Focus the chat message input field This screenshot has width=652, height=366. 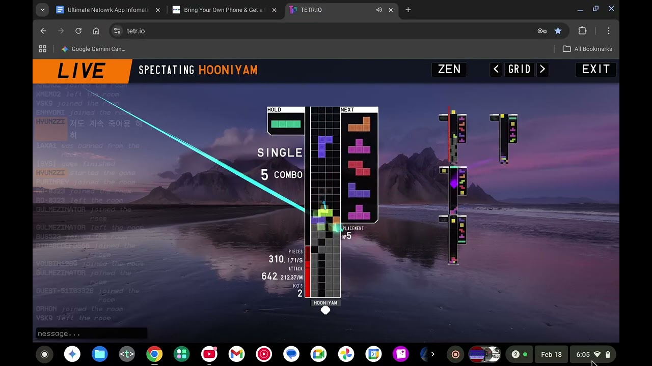coord(92,333)
